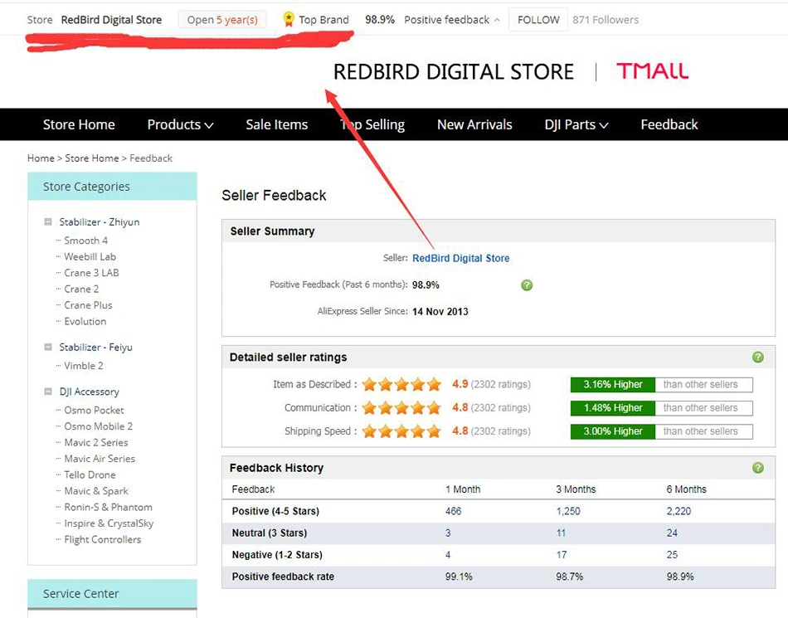Open the Products dropdown menu
The image size is (788, 618).
(x=180, y=124)
